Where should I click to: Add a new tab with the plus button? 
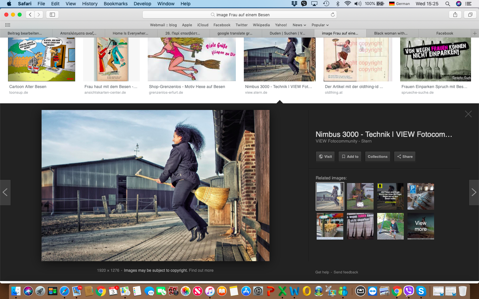click(475, 33)
